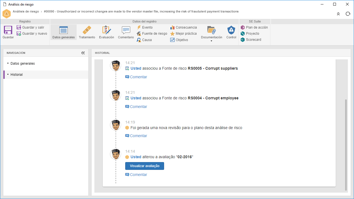The height and width of the screenshot is (199, 354).
Task: Open the Comentario speech bubble icon
Action: pyautogui.click(x=126, y=30)
